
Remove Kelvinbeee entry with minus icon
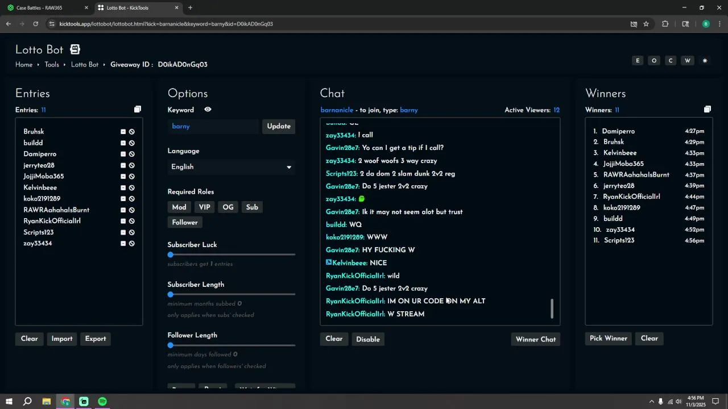click(x=123, y=187)
